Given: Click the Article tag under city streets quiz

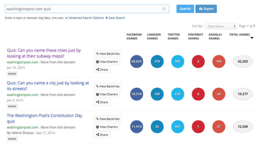Looking at the screenshot, I should click(12, 106).
